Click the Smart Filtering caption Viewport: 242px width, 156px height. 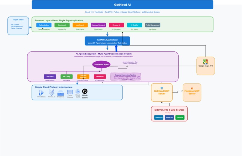tap(80, 29)
